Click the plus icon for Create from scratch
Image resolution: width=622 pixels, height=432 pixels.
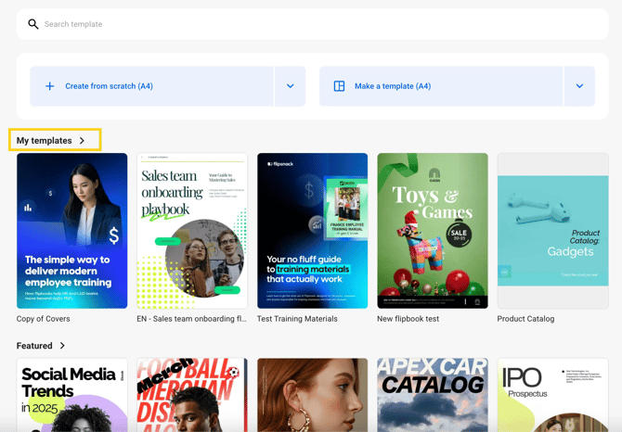50,86
